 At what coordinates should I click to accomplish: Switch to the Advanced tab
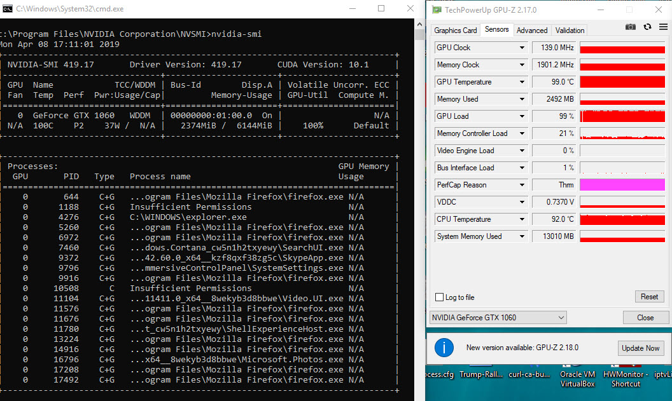(x=532, y=31)
